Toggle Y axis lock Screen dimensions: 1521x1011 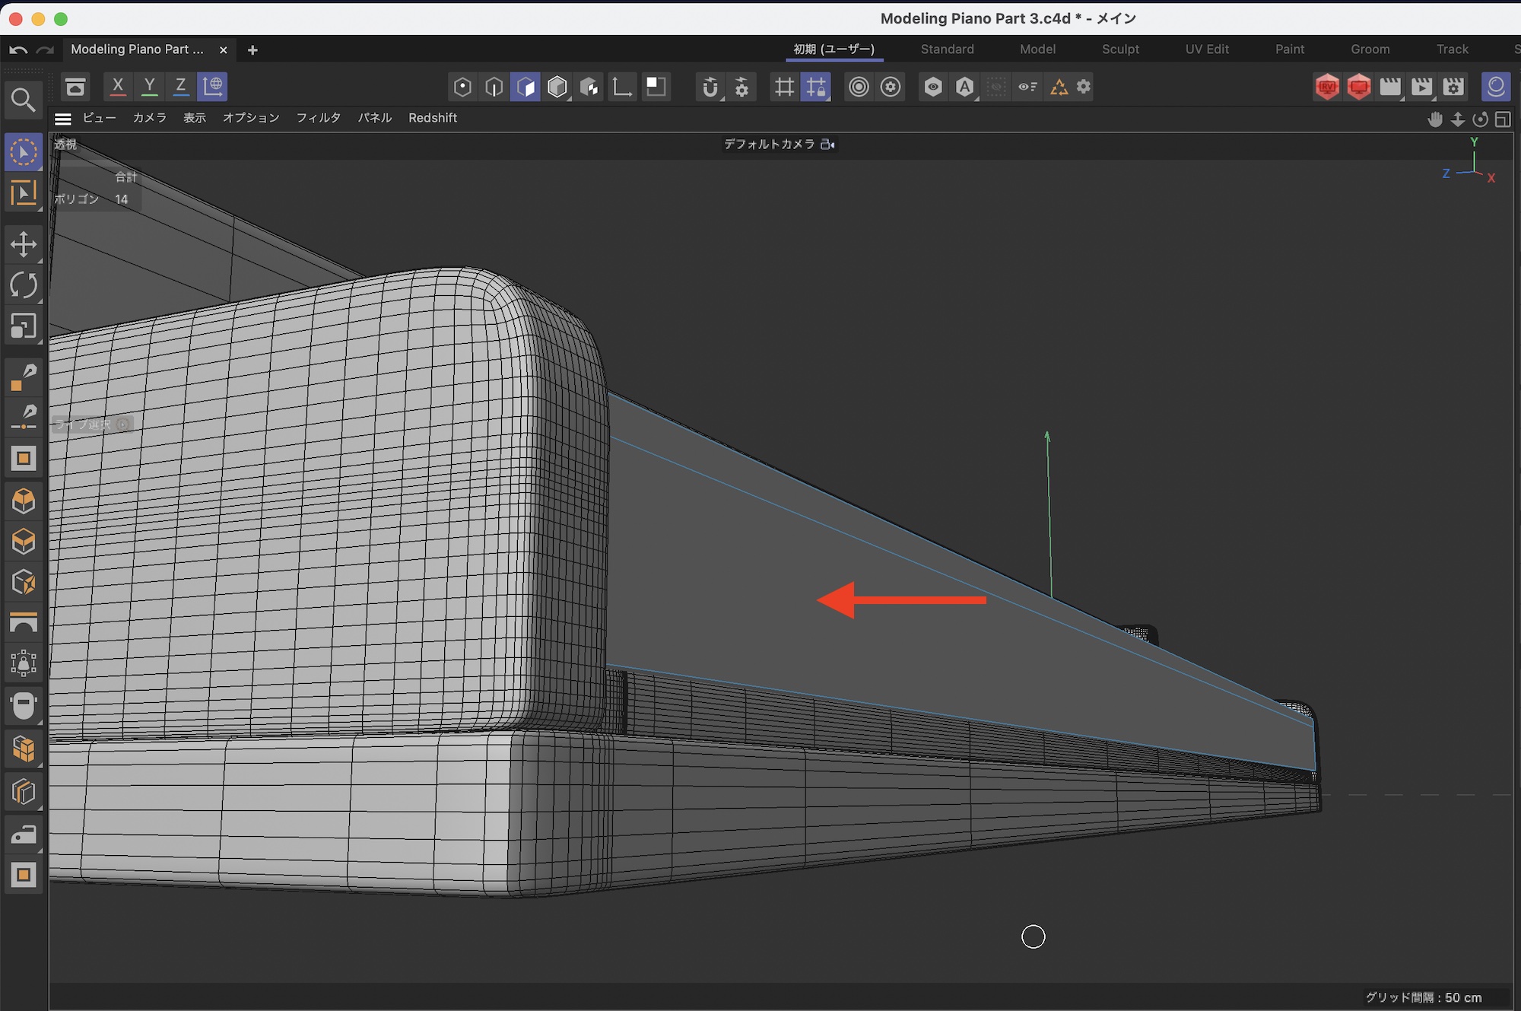[149, 86]
